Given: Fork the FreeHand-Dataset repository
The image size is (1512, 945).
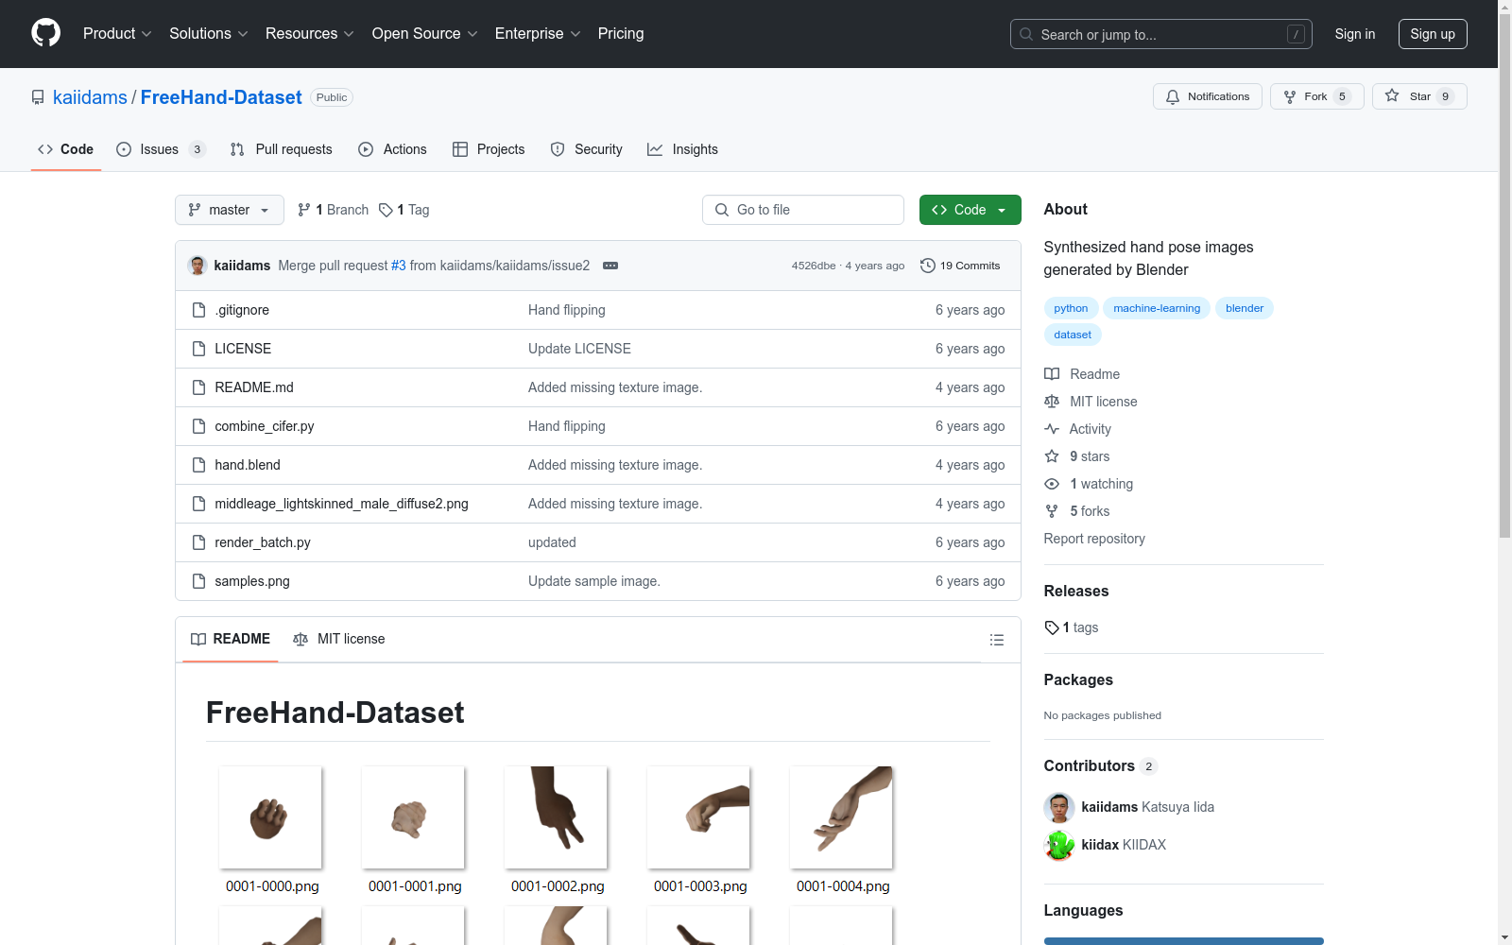Looking at the screenshot, I should pos(1317,96).
